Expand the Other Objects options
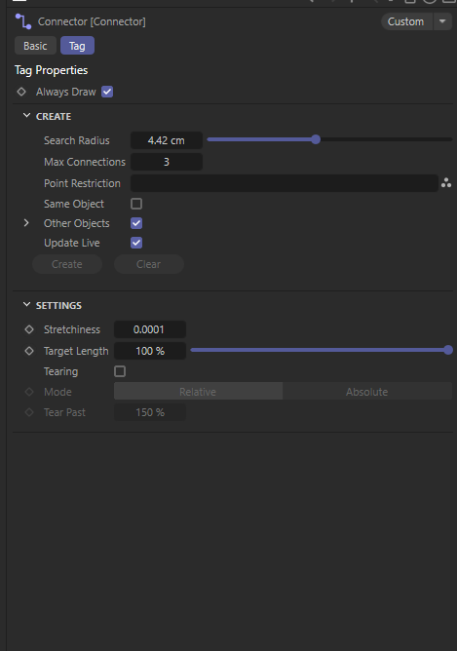 pyautogui.click(x=26, y=223)
